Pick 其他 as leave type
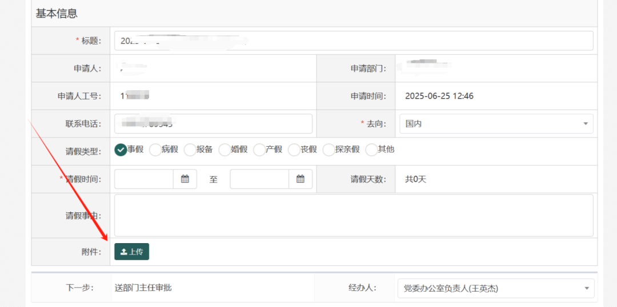The width and height of the screenshot is (617, 307). point(372,150)
